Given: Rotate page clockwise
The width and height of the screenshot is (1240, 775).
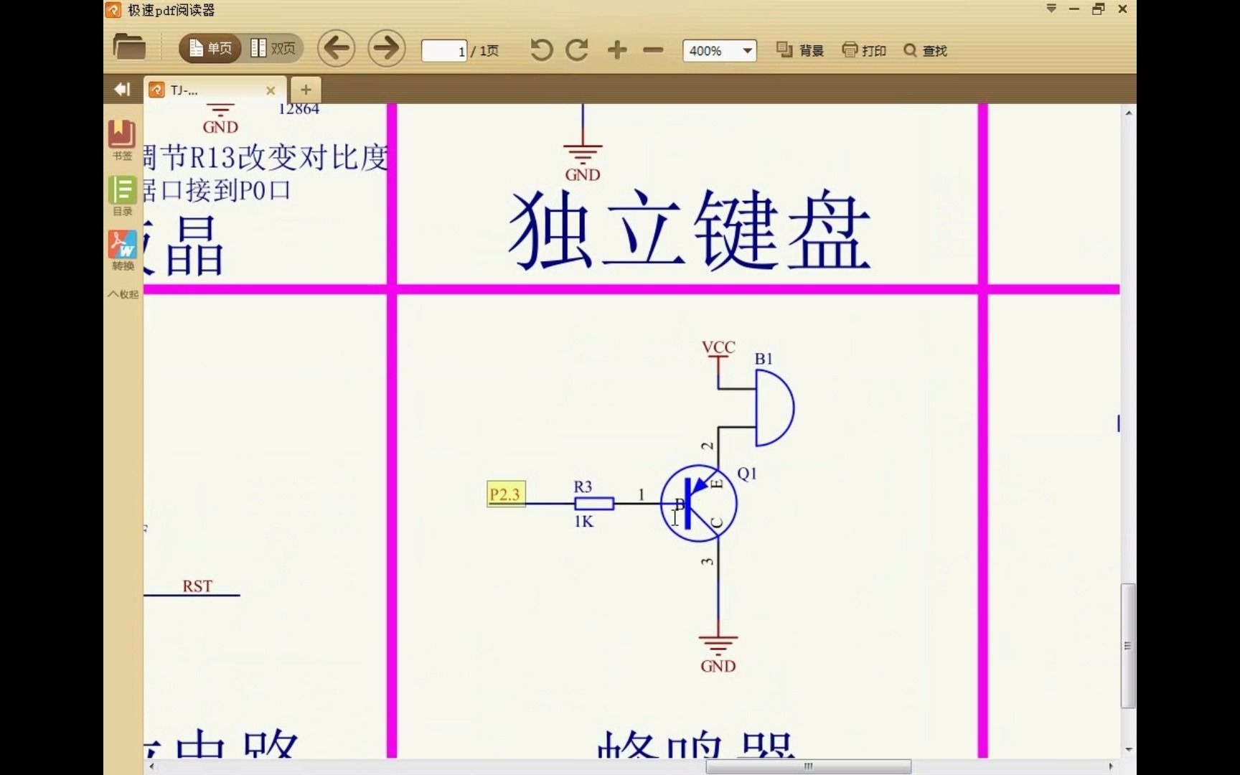Looking at the screenshot, I should coord(577,50).
